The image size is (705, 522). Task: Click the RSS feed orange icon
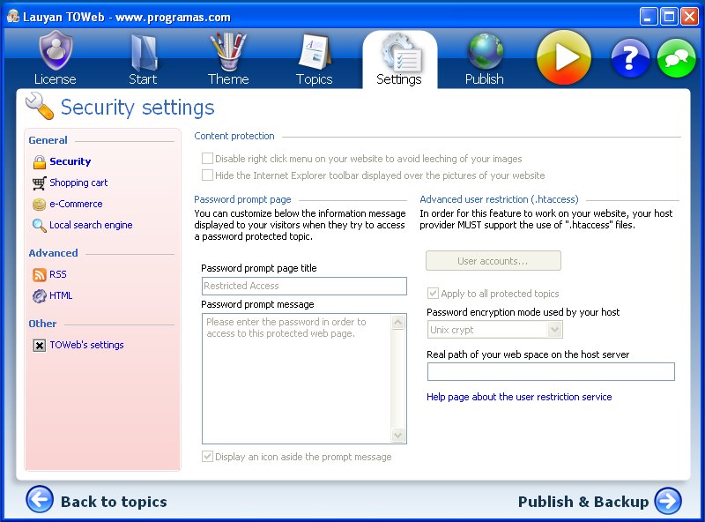39,274
